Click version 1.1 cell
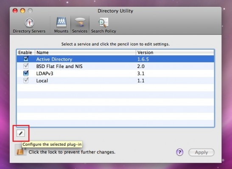The image size is (232, 169). [141, 81]
